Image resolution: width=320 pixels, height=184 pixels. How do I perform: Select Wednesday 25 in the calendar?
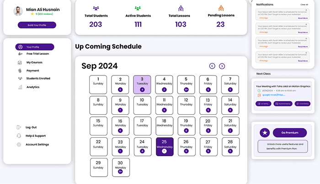pos(165,146)
